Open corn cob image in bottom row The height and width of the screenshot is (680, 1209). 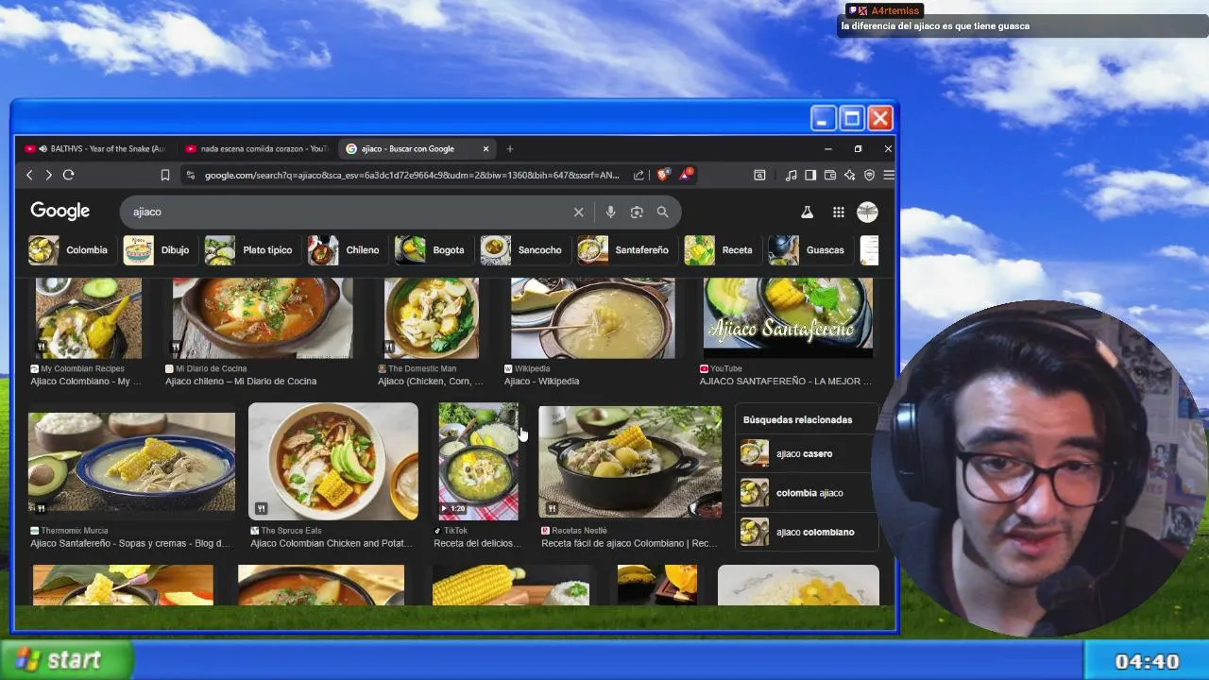511,586
